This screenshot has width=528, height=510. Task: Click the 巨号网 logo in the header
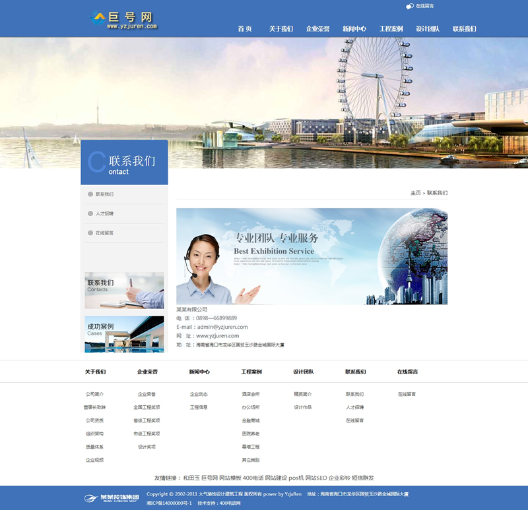[x=124, y=20]
